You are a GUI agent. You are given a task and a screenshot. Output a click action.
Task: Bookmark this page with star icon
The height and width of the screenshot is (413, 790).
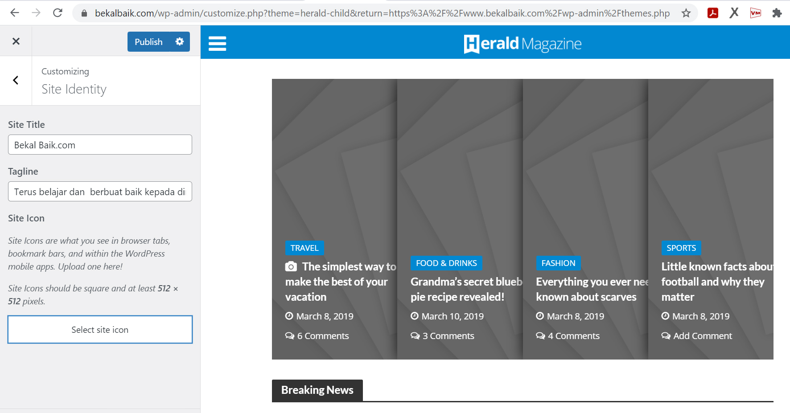pos(686,13)
